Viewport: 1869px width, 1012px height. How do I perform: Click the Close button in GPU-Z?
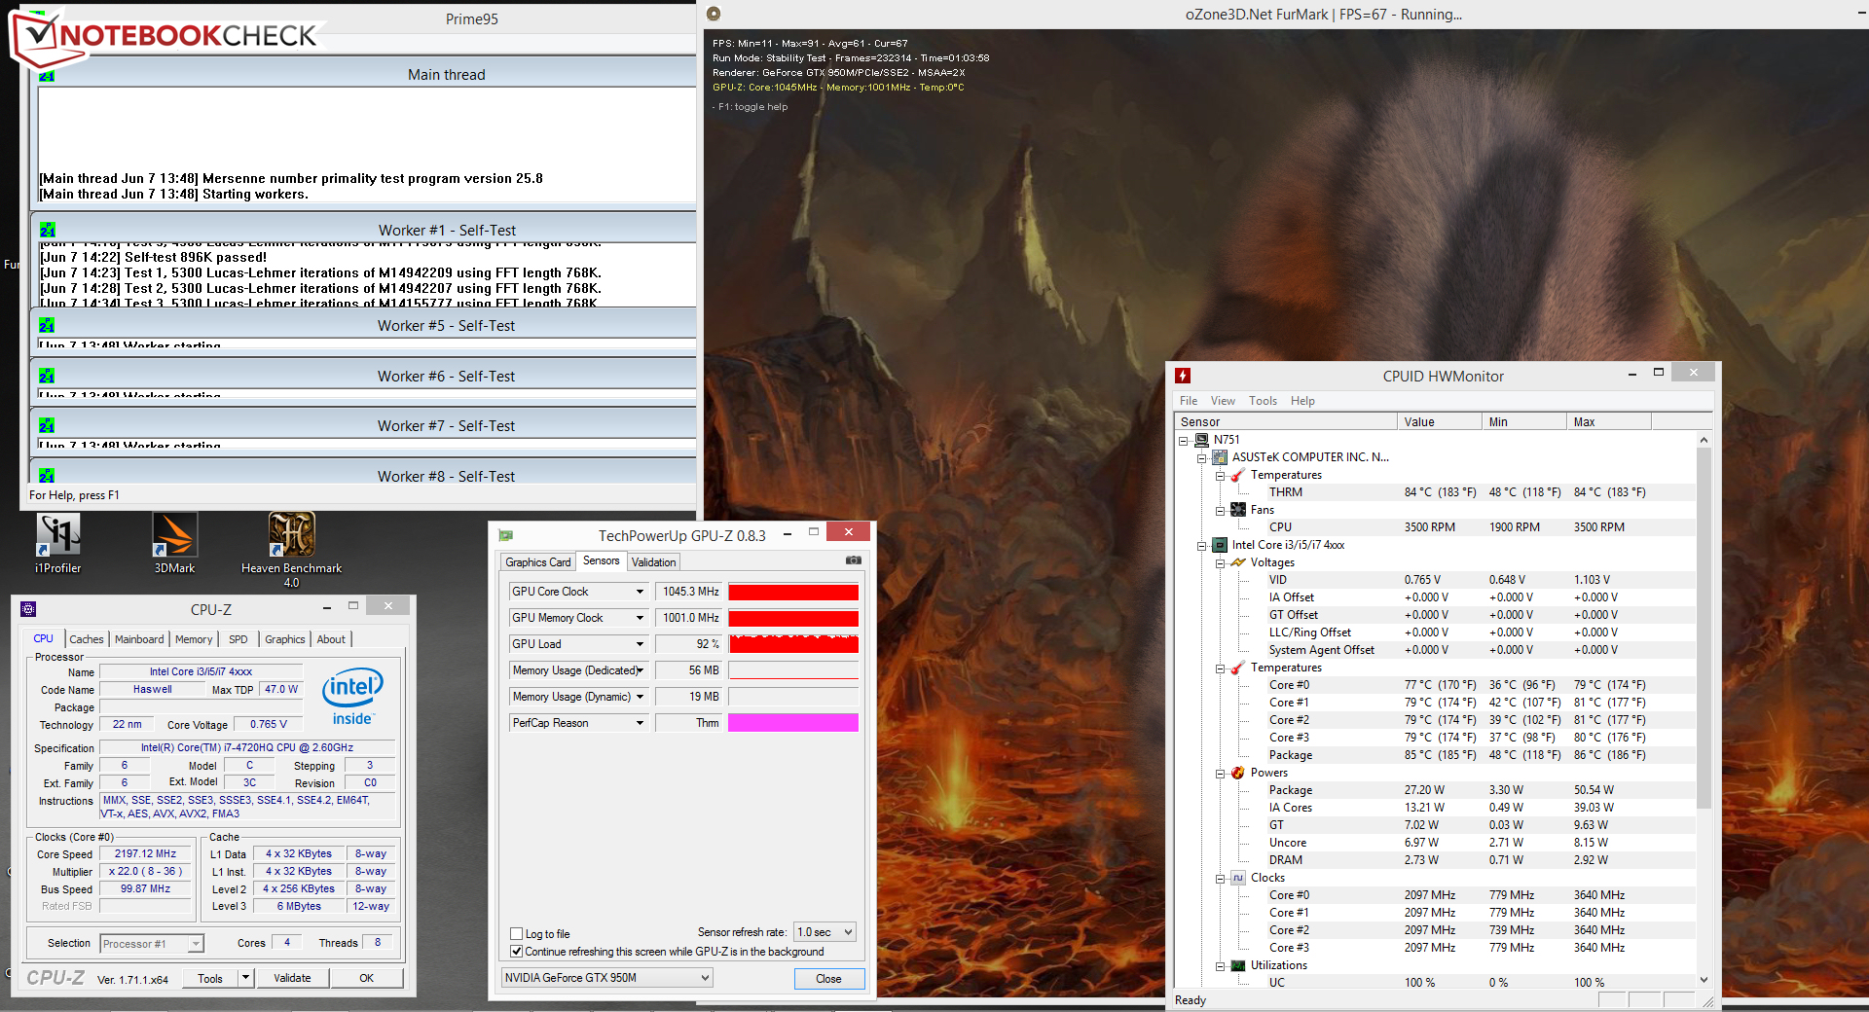[828, 978]
